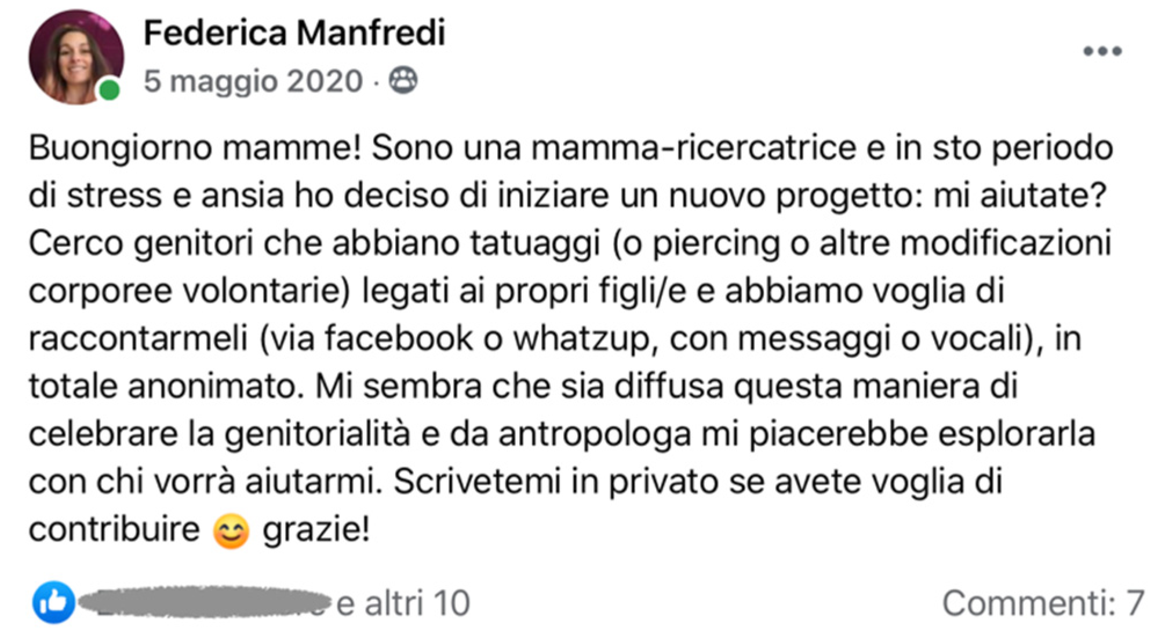Show the "e altri 10" reactions list
The height and width of the screenshot is (643, 1169).
coord(403,603)
